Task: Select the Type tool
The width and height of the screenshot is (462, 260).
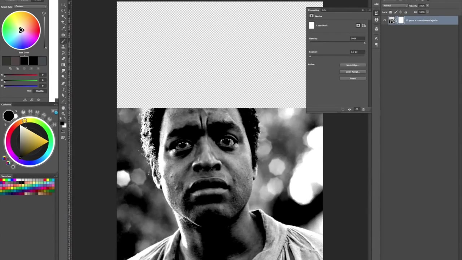Action: click(63, 90)
